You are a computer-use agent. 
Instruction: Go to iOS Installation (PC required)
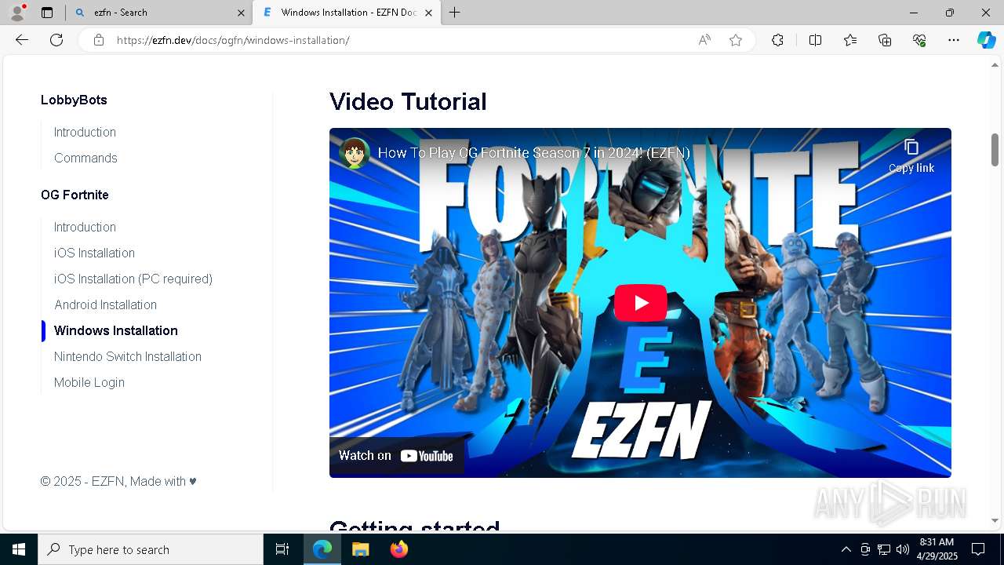[x=133, y=279]
